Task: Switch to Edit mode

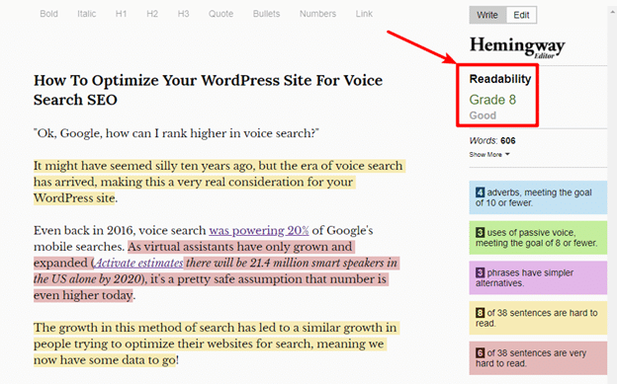Action: pos(521,15)
